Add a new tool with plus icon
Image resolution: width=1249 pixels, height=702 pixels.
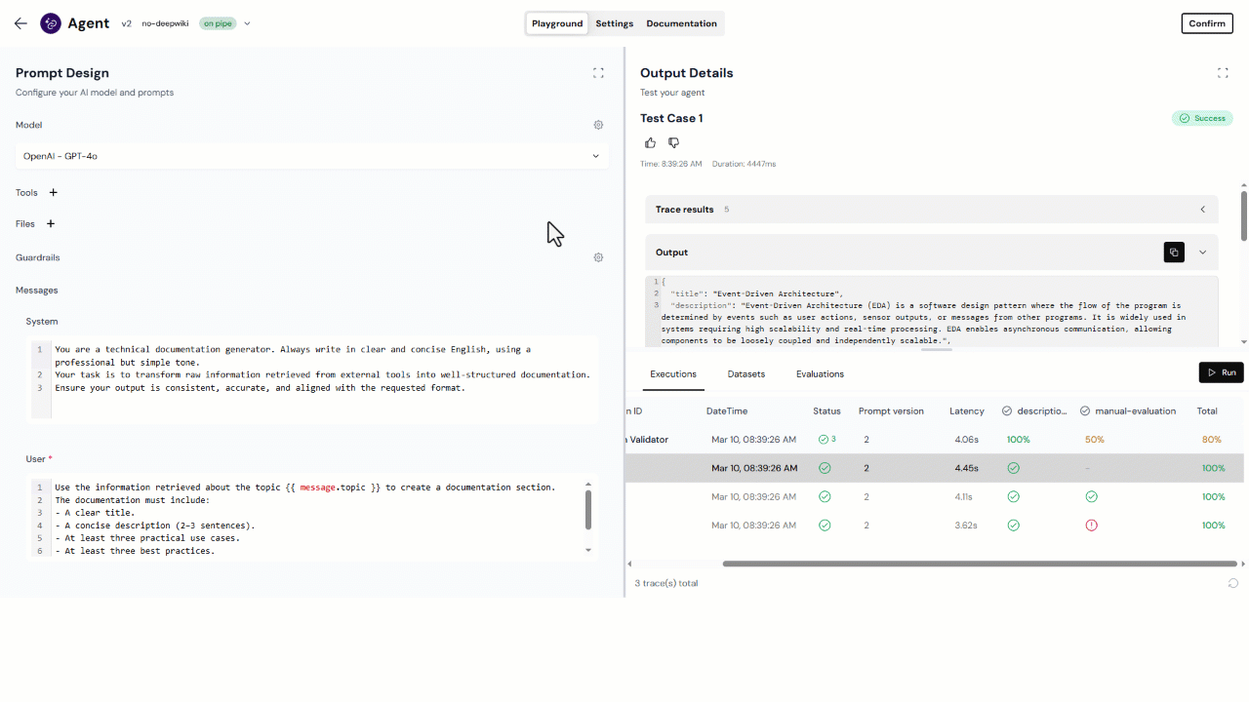tap(54, 193)
